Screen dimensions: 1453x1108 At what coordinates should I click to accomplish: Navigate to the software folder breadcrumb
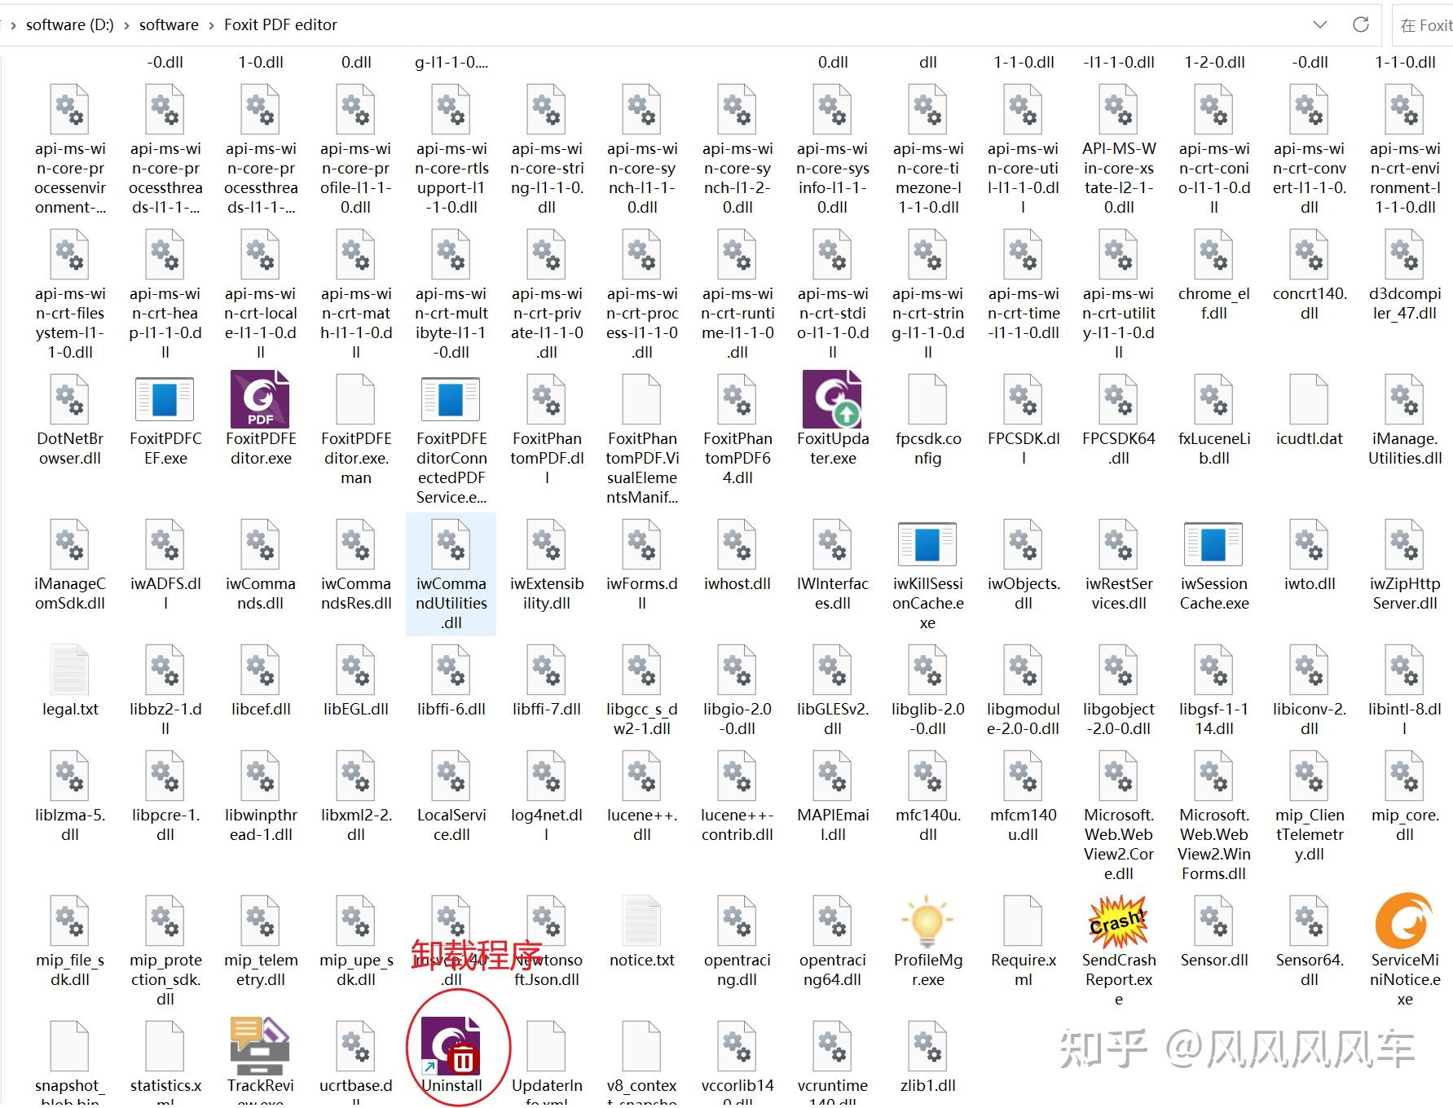(x=169, y=25)
